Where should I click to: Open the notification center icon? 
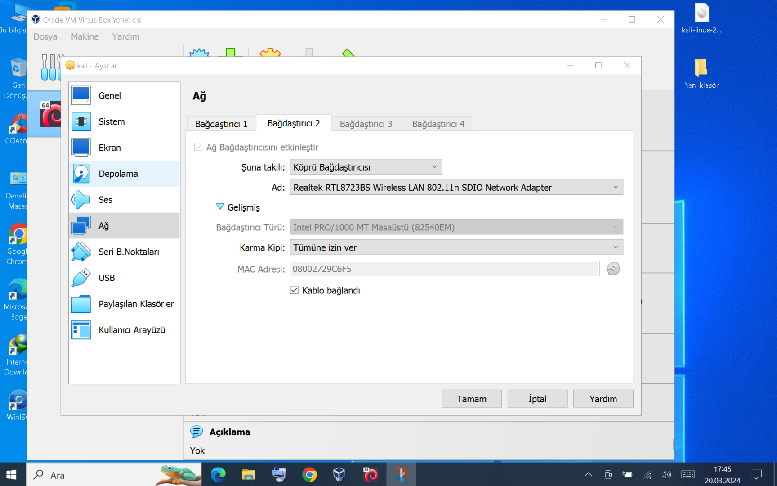click(x=757, y=475)
